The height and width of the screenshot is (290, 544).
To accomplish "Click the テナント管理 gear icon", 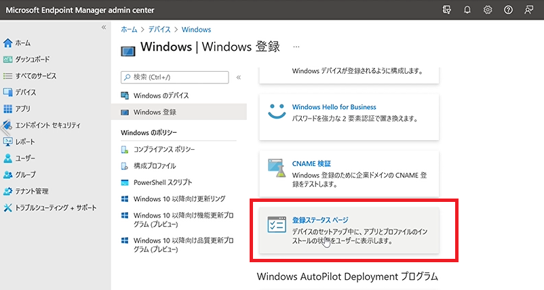I will 7,191.
